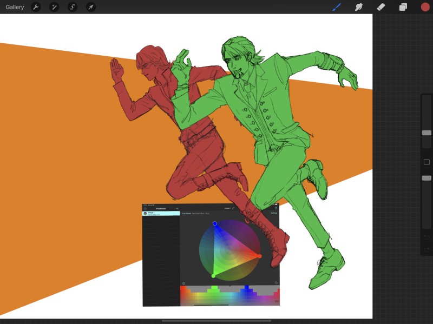Click the brush size slider handle

tap(427, 133)
